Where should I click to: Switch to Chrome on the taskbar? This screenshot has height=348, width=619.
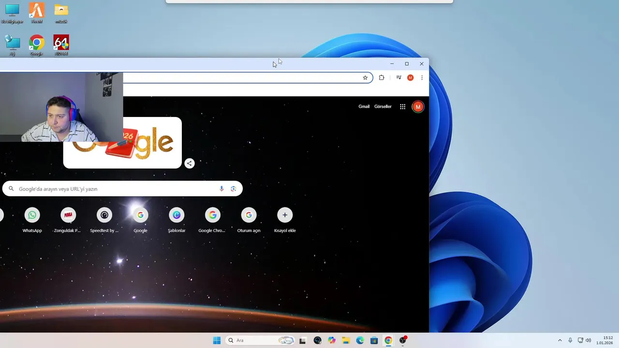[388, 340]
